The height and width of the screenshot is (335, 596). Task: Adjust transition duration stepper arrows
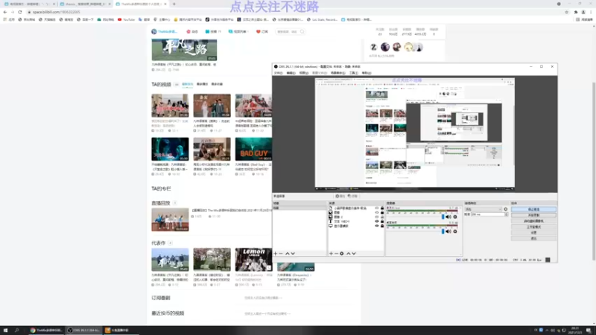(507, 214)
